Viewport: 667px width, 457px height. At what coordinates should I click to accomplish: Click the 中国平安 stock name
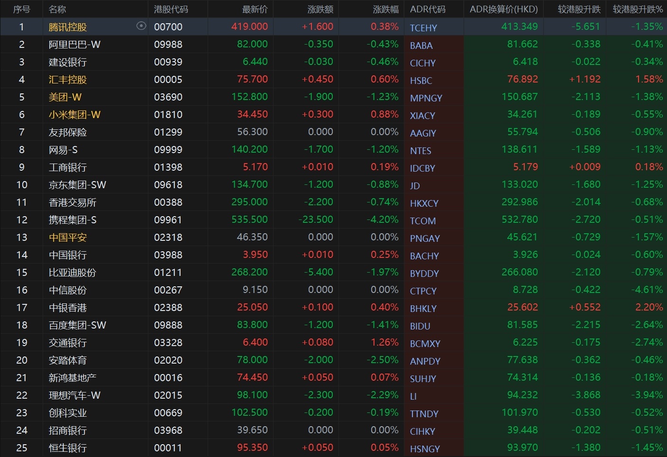pos(68,238)
